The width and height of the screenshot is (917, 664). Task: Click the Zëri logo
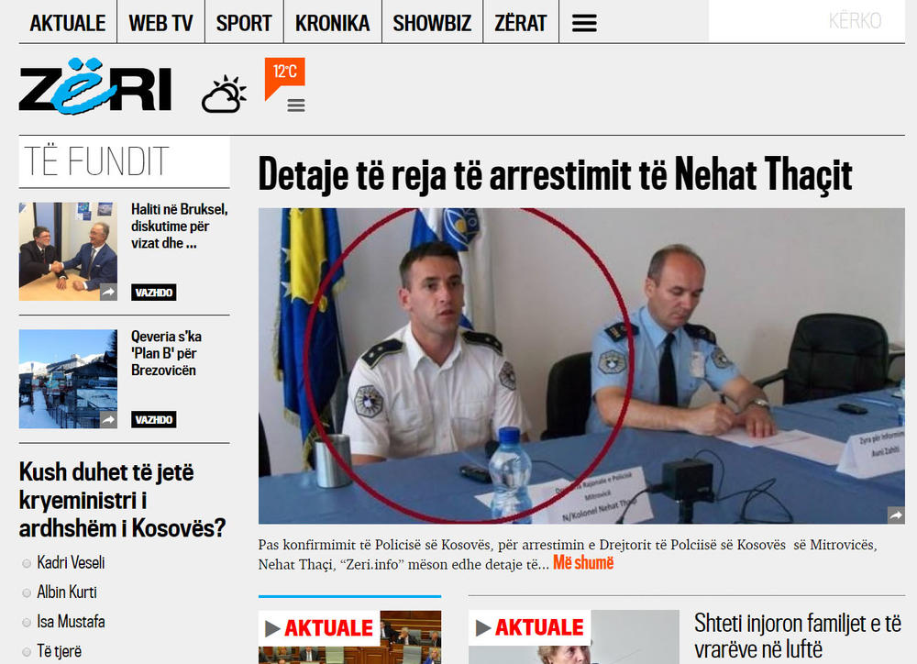pos(95,85)
